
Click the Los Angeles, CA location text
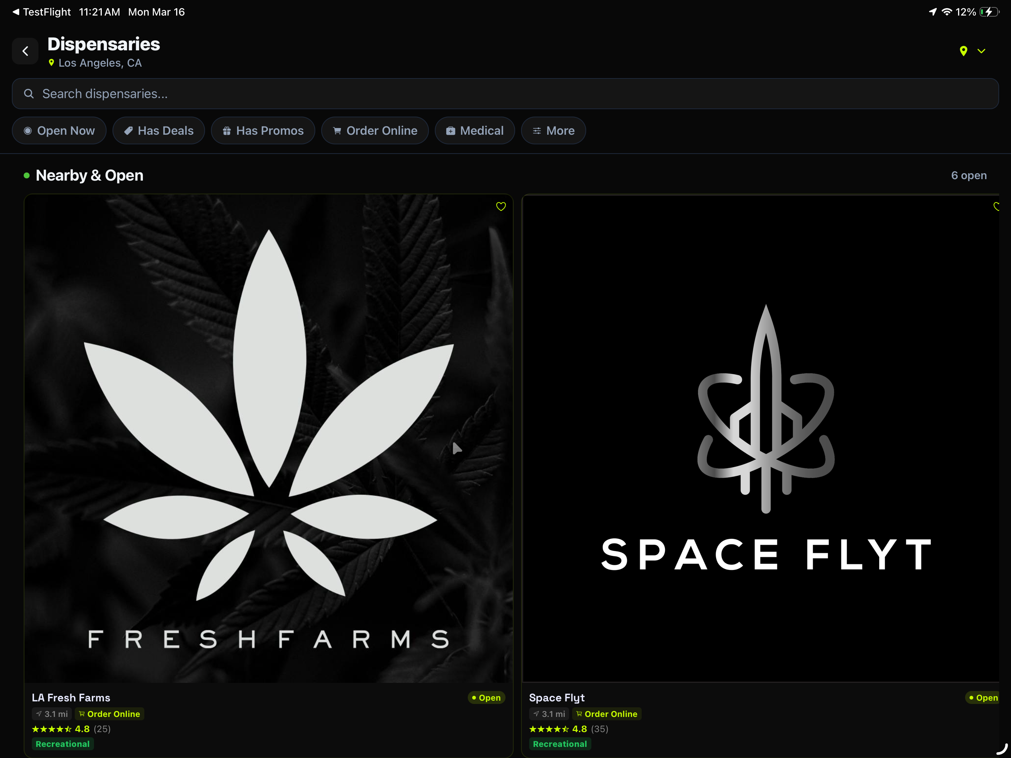click(100, 63)
